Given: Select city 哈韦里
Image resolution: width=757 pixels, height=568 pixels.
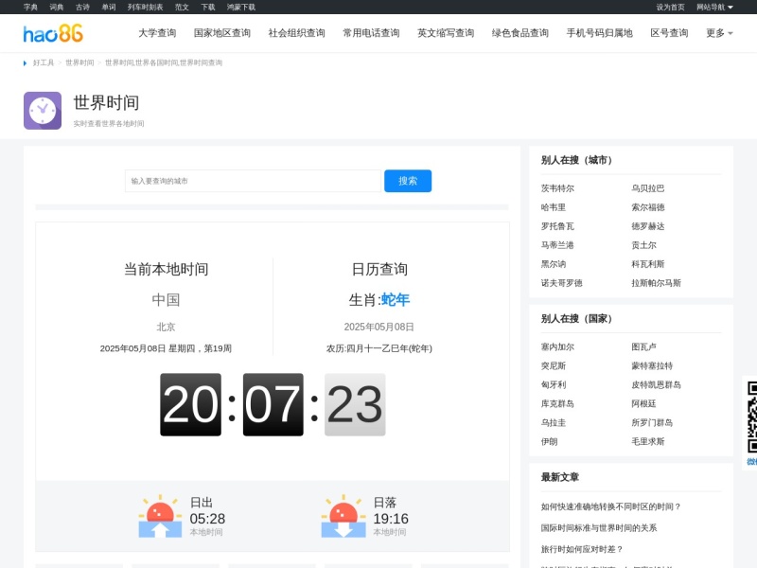Looking at the screenshot, I should (554, 207).
